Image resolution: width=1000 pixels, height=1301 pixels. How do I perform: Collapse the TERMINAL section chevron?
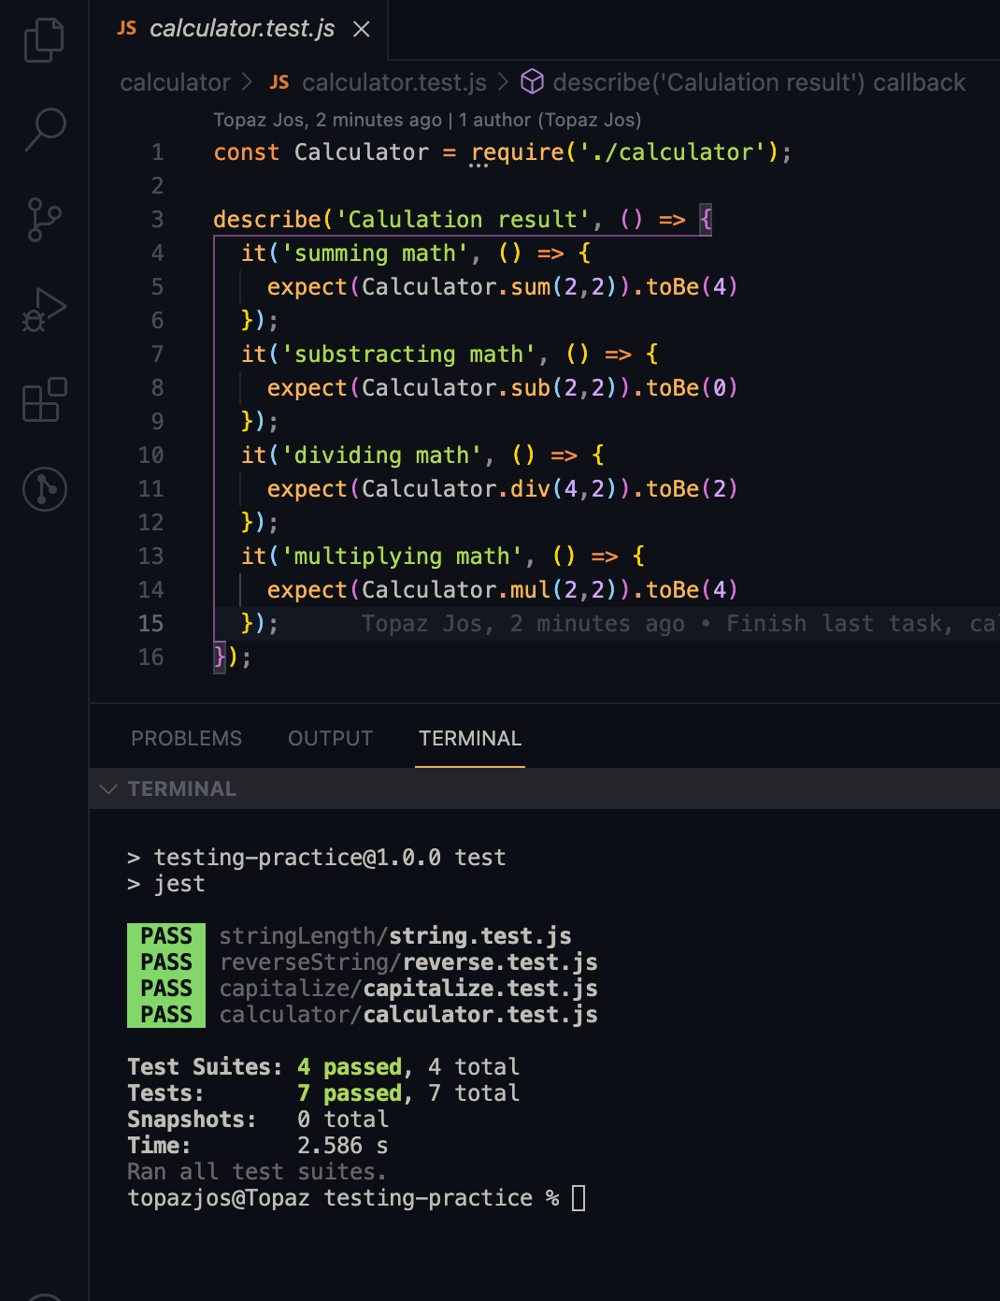[x=108, y=788]
